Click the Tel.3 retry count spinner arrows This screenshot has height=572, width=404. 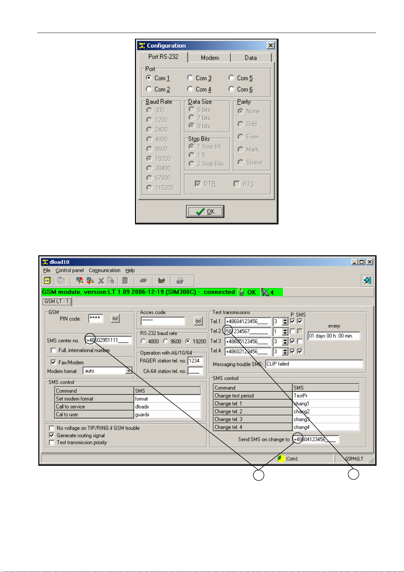pos(285,342)
